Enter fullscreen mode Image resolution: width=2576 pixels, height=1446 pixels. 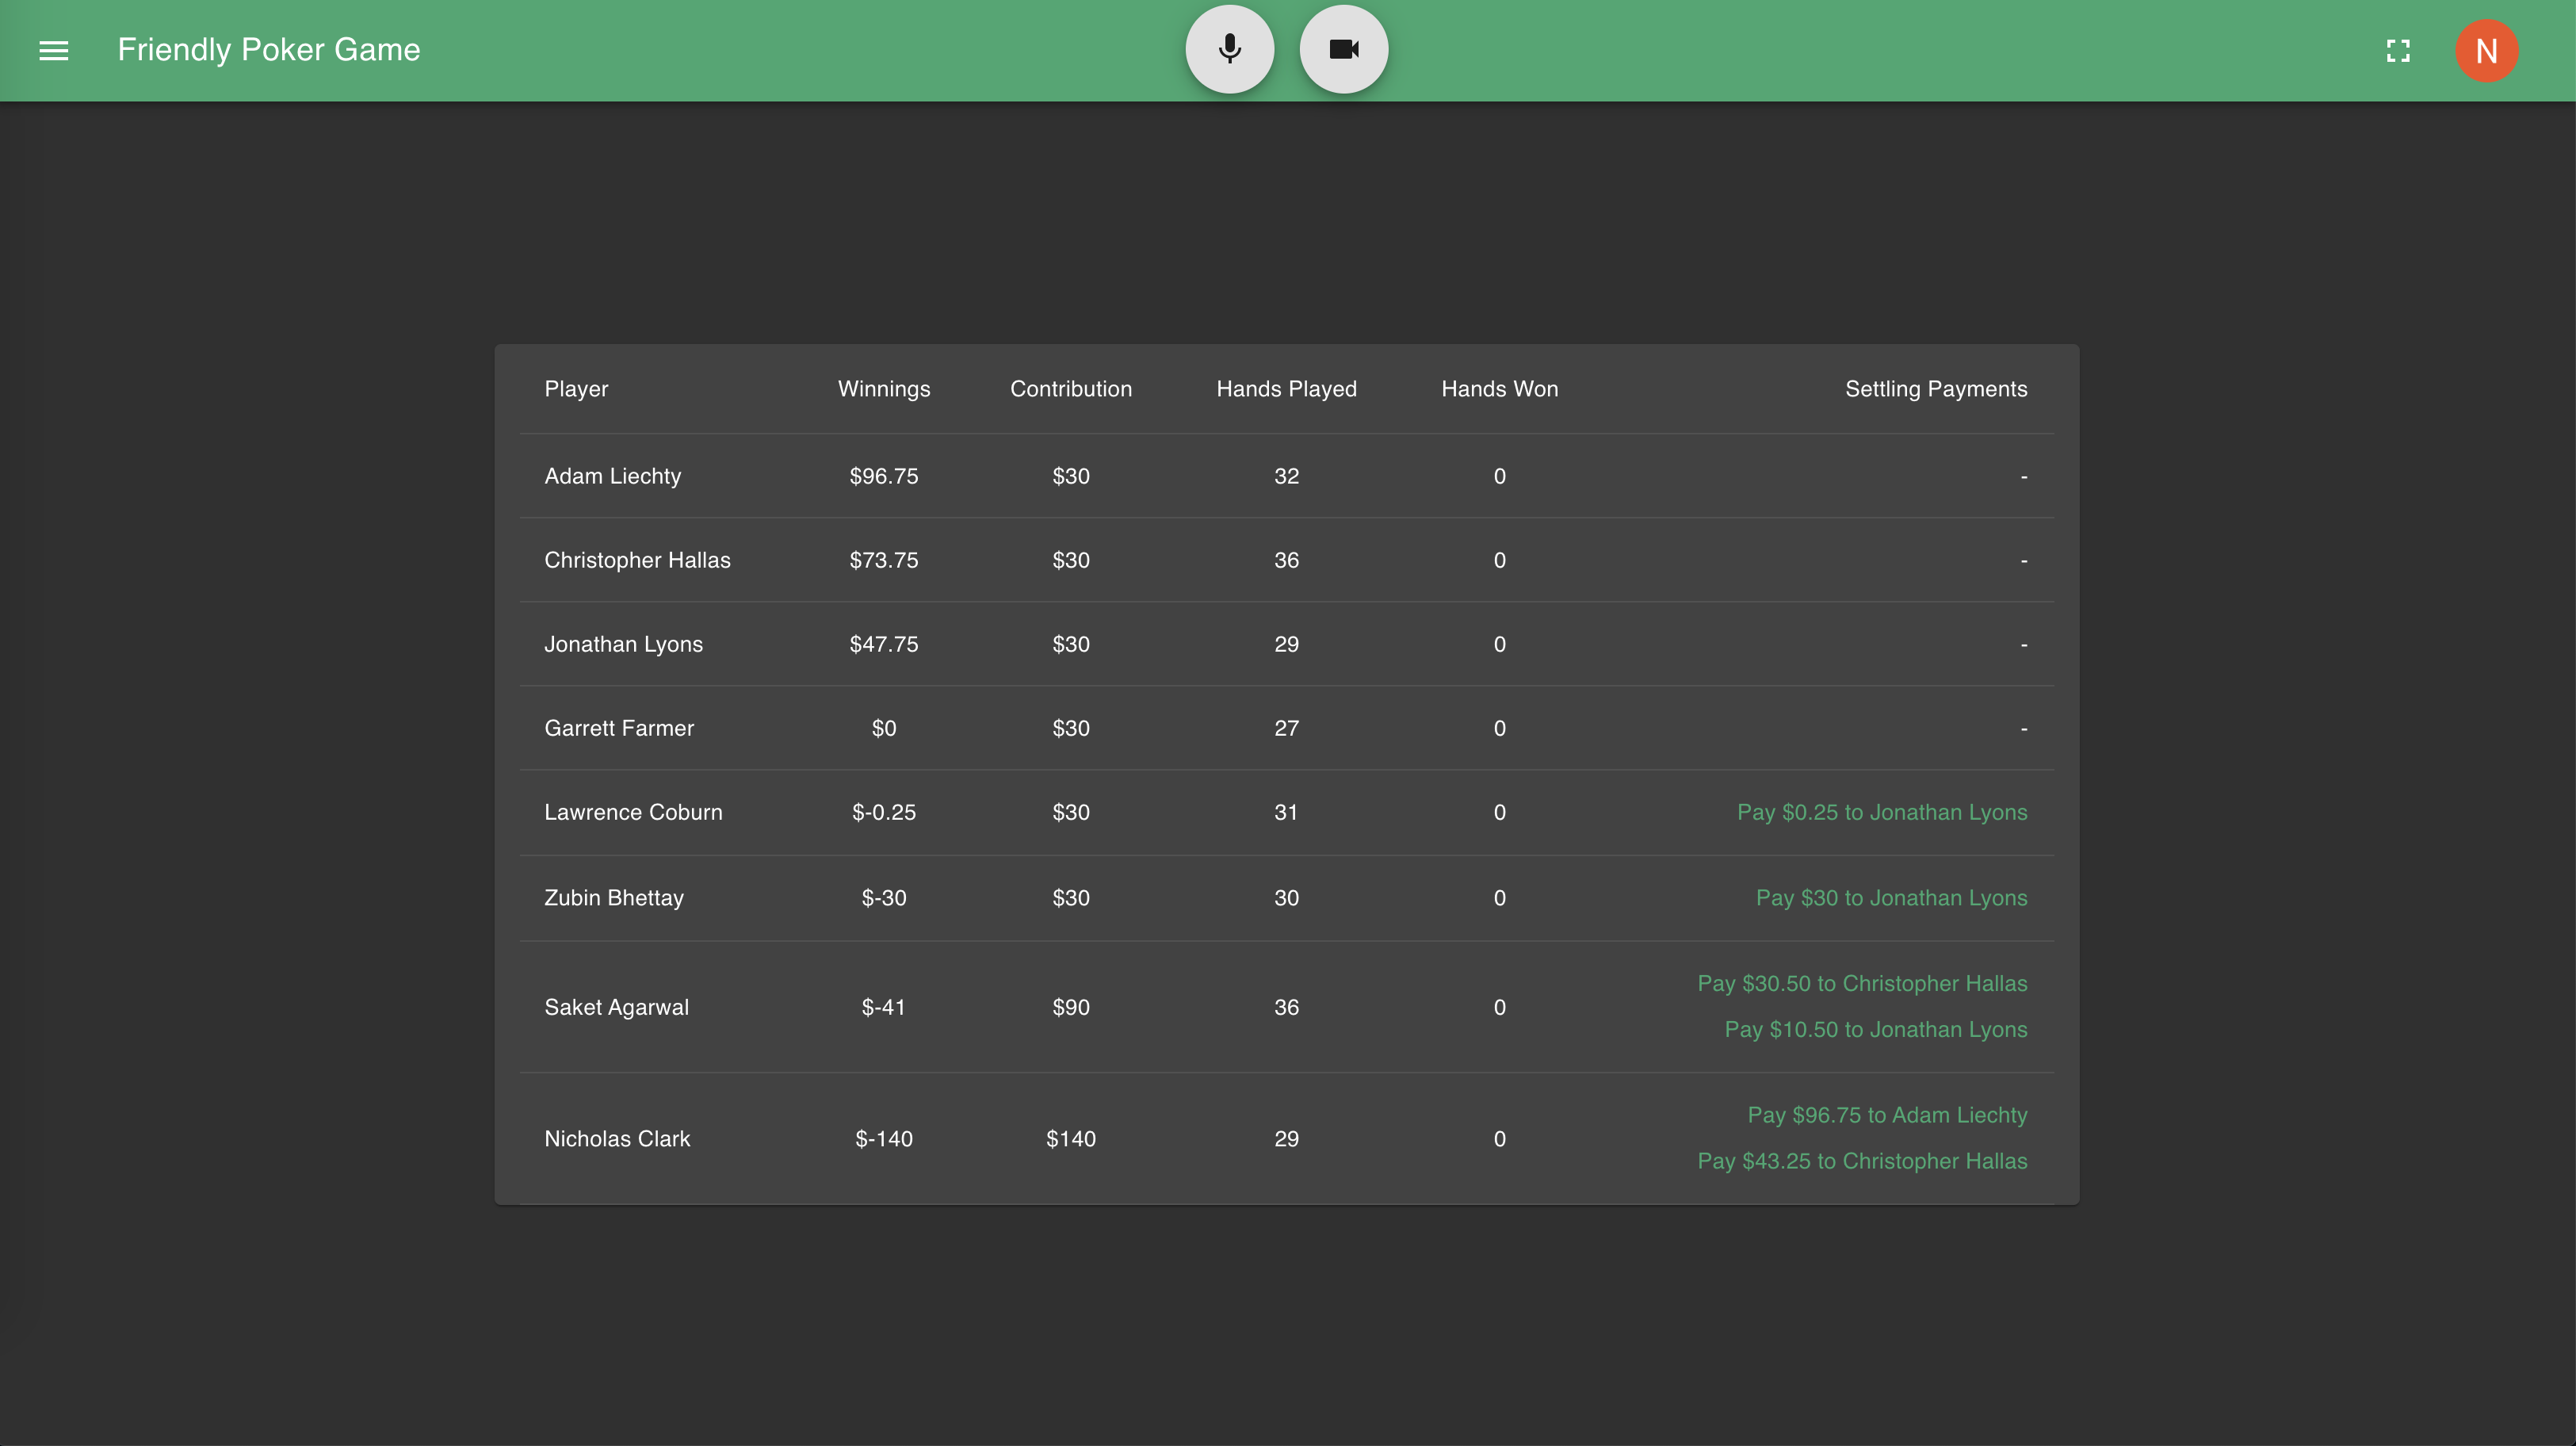click(2397, 50)
